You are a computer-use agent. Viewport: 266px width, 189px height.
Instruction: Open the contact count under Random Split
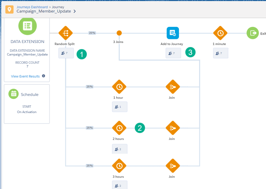click(x=66, y=53)
